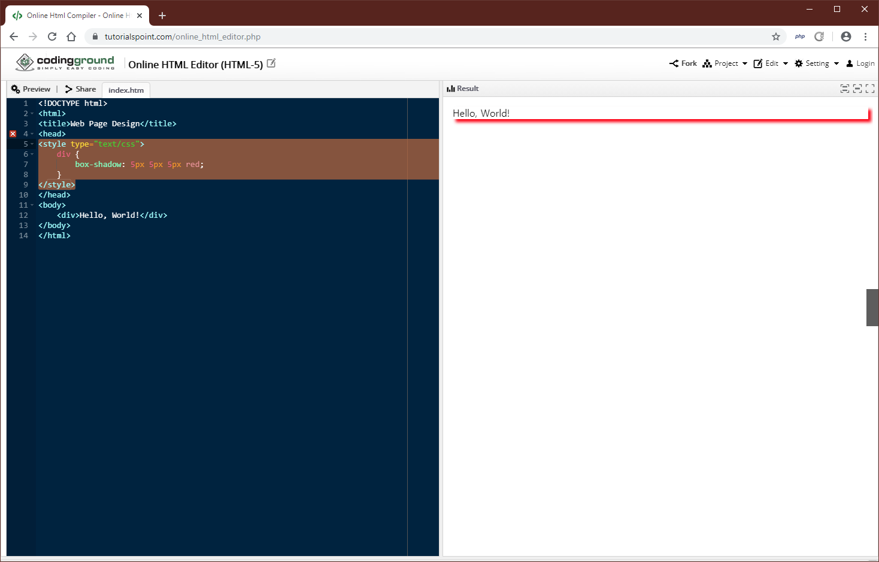The height and width of the screenshot is (562, 879).
Task: Click the site lock icon in address bar
Action: 95,37
